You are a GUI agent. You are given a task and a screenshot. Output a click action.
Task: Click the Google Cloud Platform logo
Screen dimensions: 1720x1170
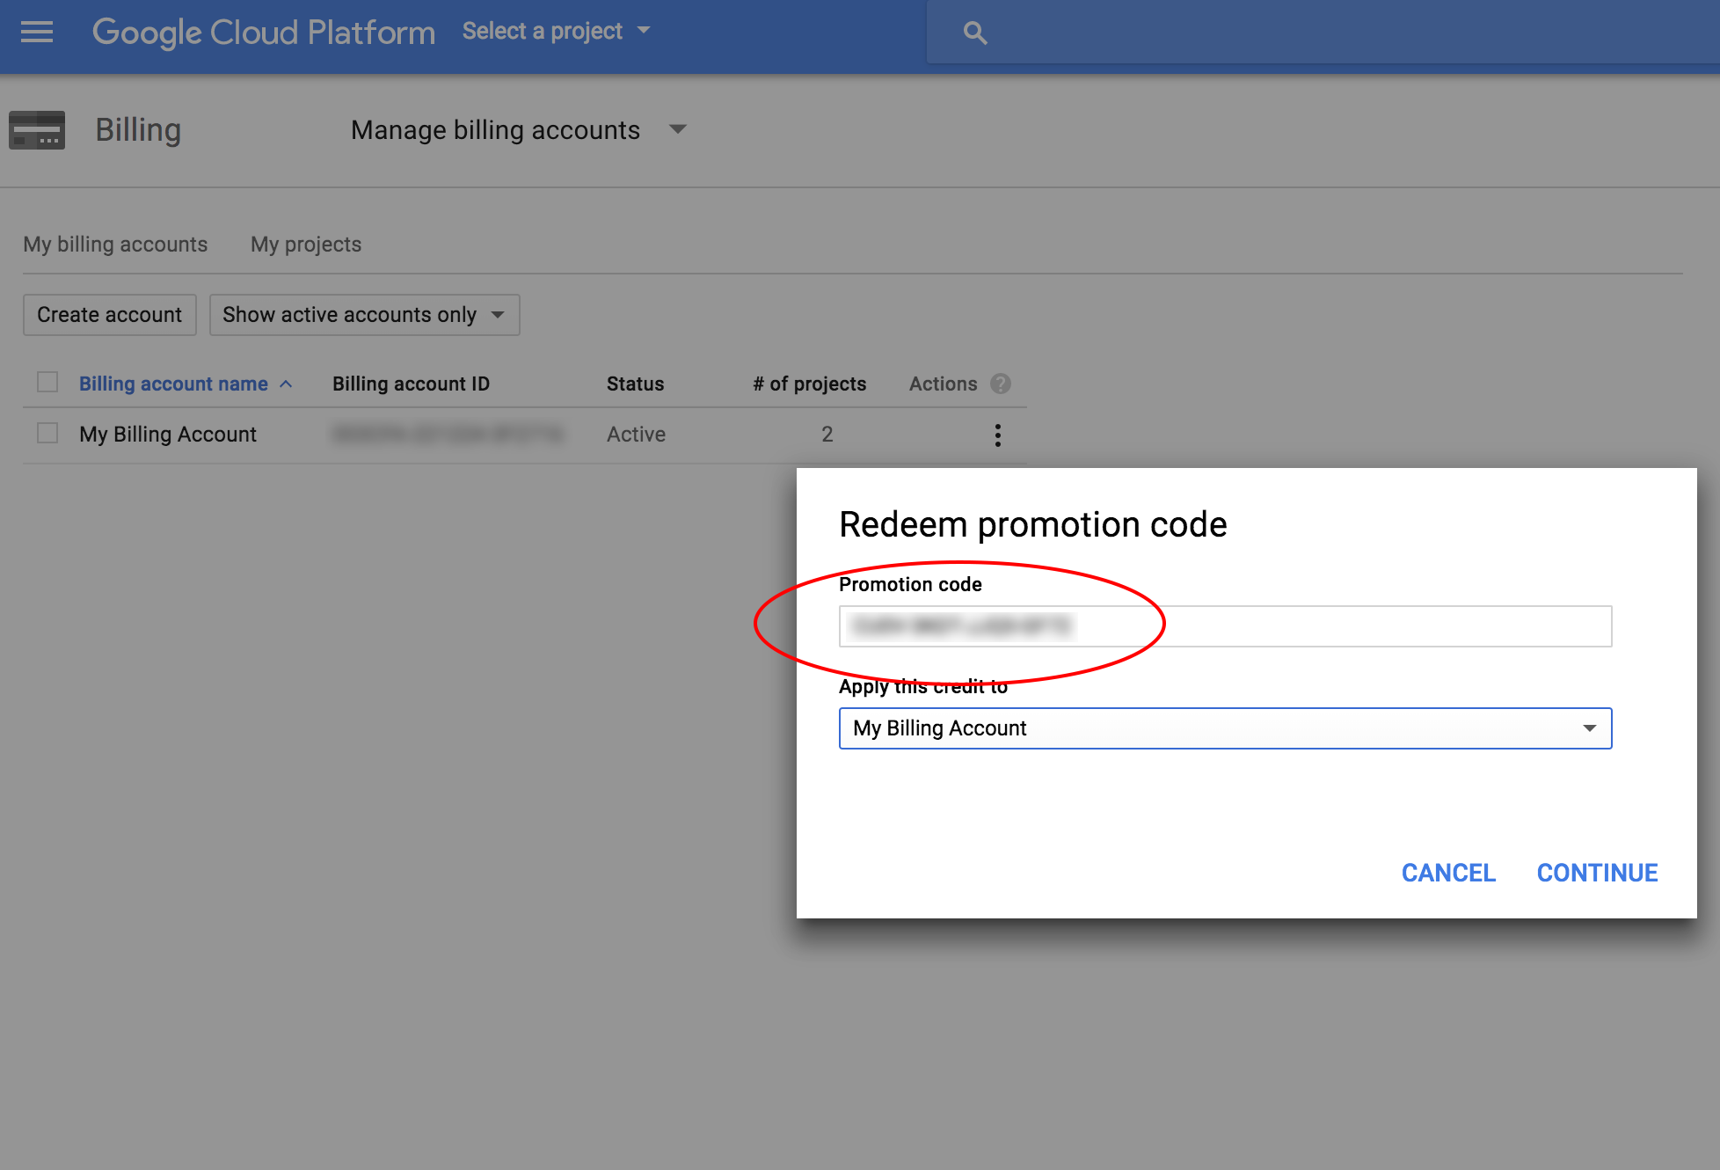(264, 33)
